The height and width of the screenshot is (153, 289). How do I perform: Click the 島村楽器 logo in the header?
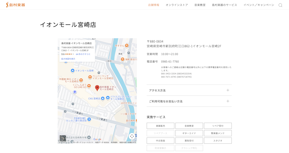16,5
